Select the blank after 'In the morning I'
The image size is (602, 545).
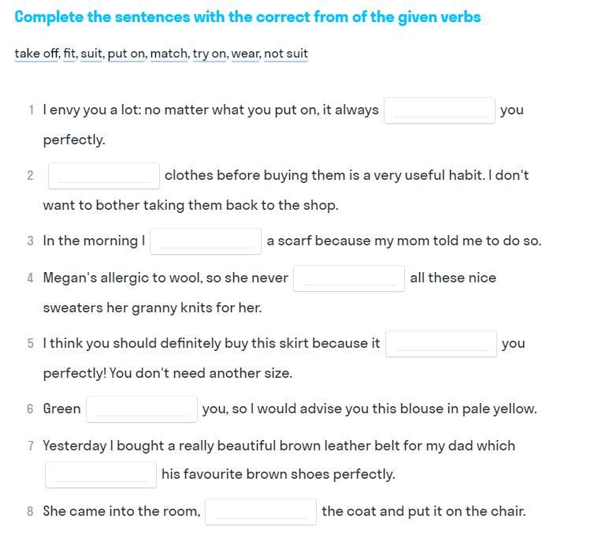(x=206, y=241)
